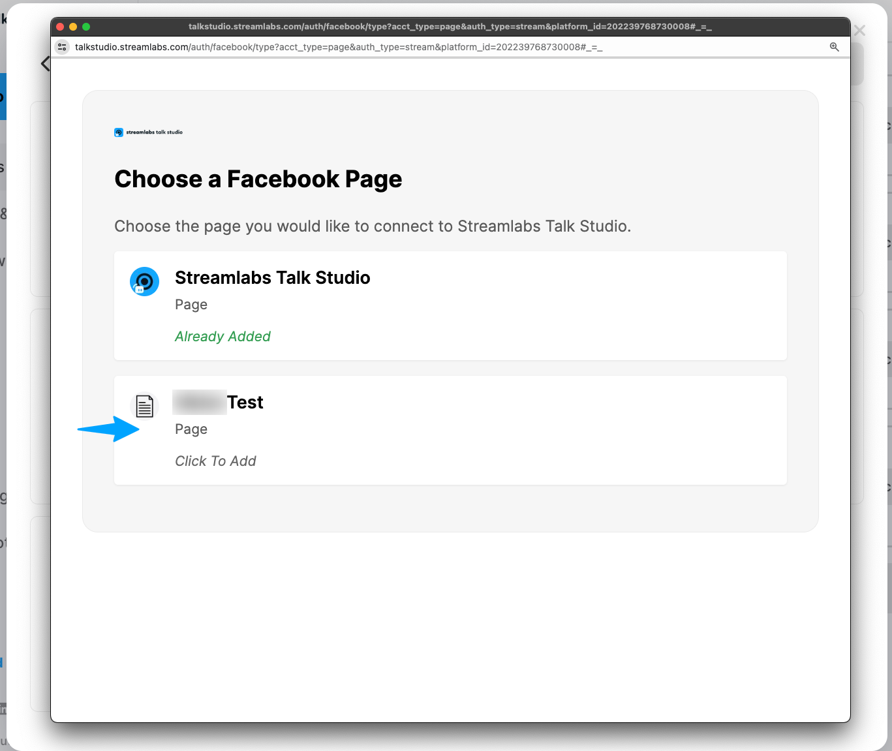892x751 pixels.
Task: Click the green "Already Added" label
Action: coord(223,337)
